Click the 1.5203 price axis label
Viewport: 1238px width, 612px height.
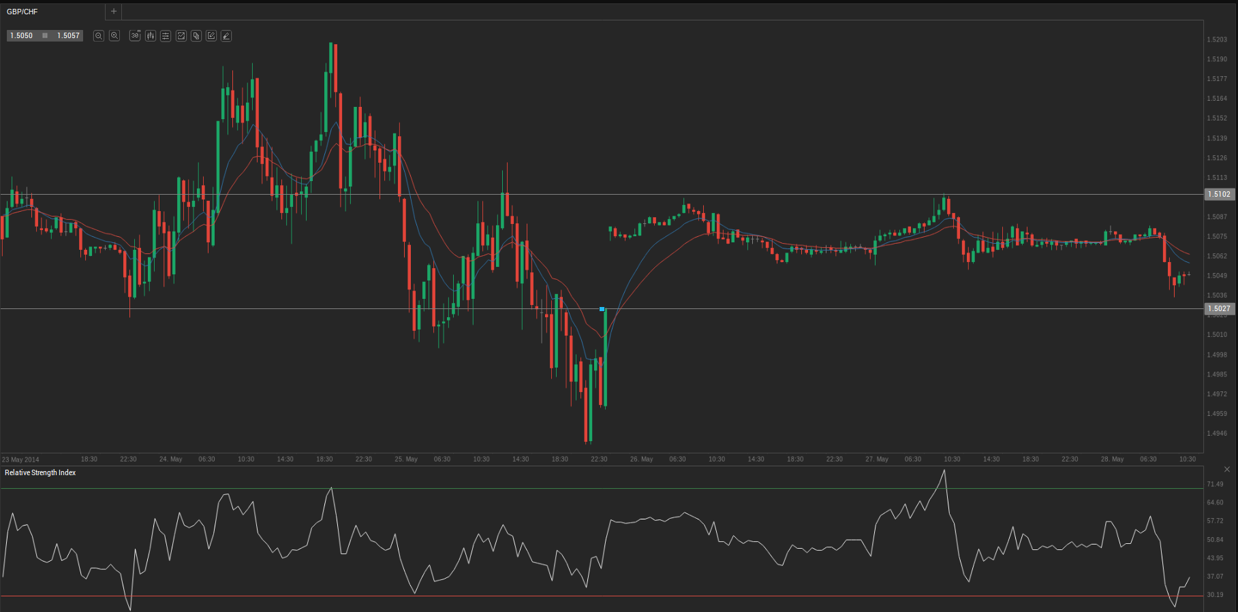click(x=1217, y=39)
